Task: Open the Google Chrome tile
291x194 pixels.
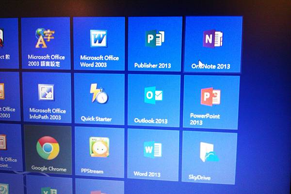Action: [48, 150]
